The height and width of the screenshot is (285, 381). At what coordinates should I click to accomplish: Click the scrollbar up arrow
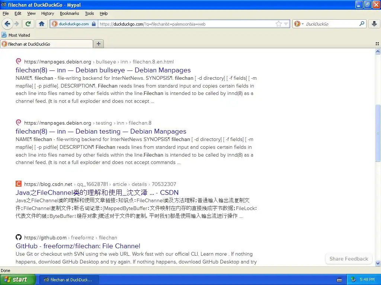(378, 51)
